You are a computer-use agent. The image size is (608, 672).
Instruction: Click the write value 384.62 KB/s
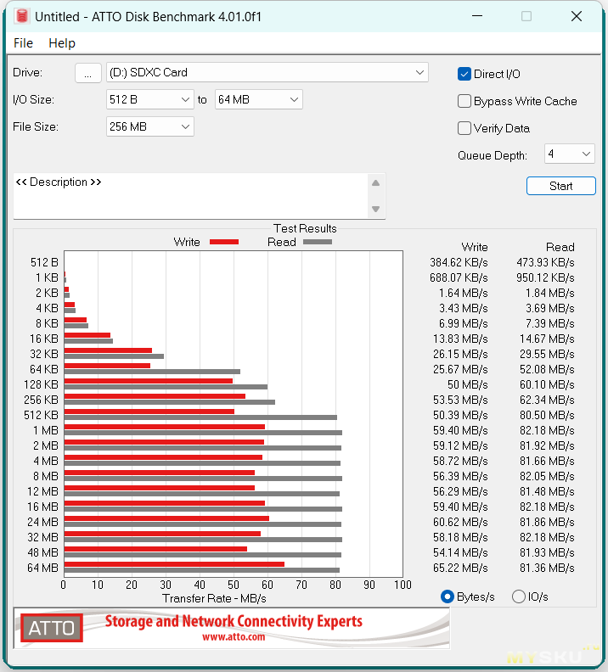459,263
